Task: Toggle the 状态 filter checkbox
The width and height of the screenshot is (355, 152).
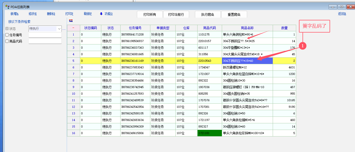Action: (7, 29)
